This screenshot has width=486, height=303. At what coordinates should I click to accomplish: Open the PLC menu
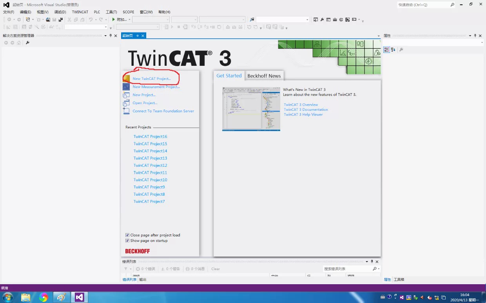[x=97, y=12]
